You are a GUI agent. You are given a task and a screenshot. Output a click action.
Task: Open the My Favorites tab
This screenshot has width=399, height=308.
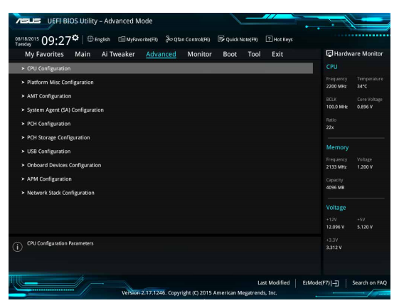tap(44, 54)
